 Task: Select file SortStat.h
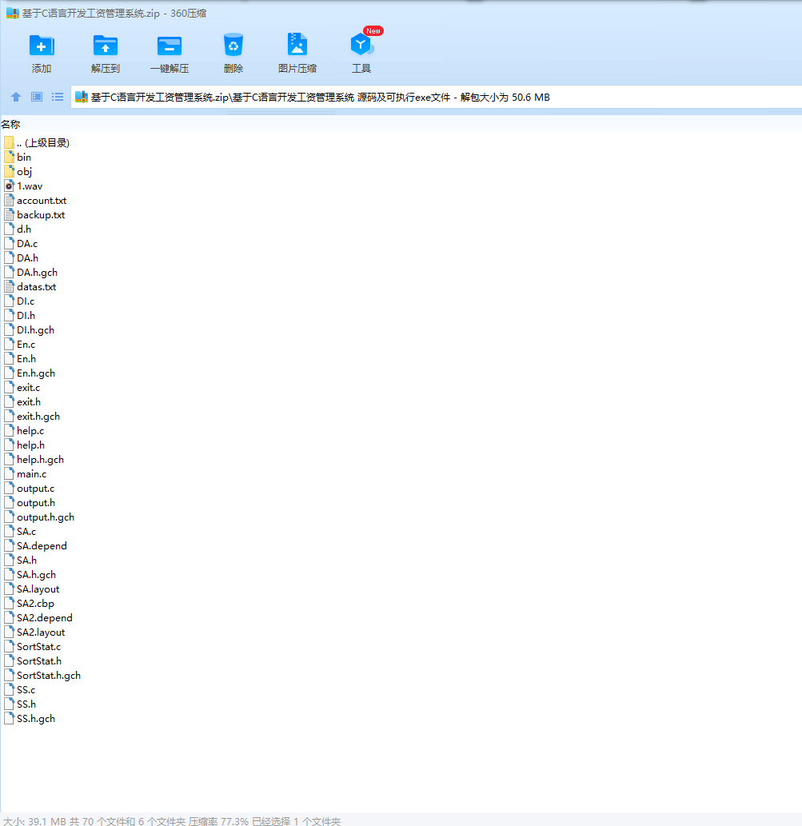[33, 661]
